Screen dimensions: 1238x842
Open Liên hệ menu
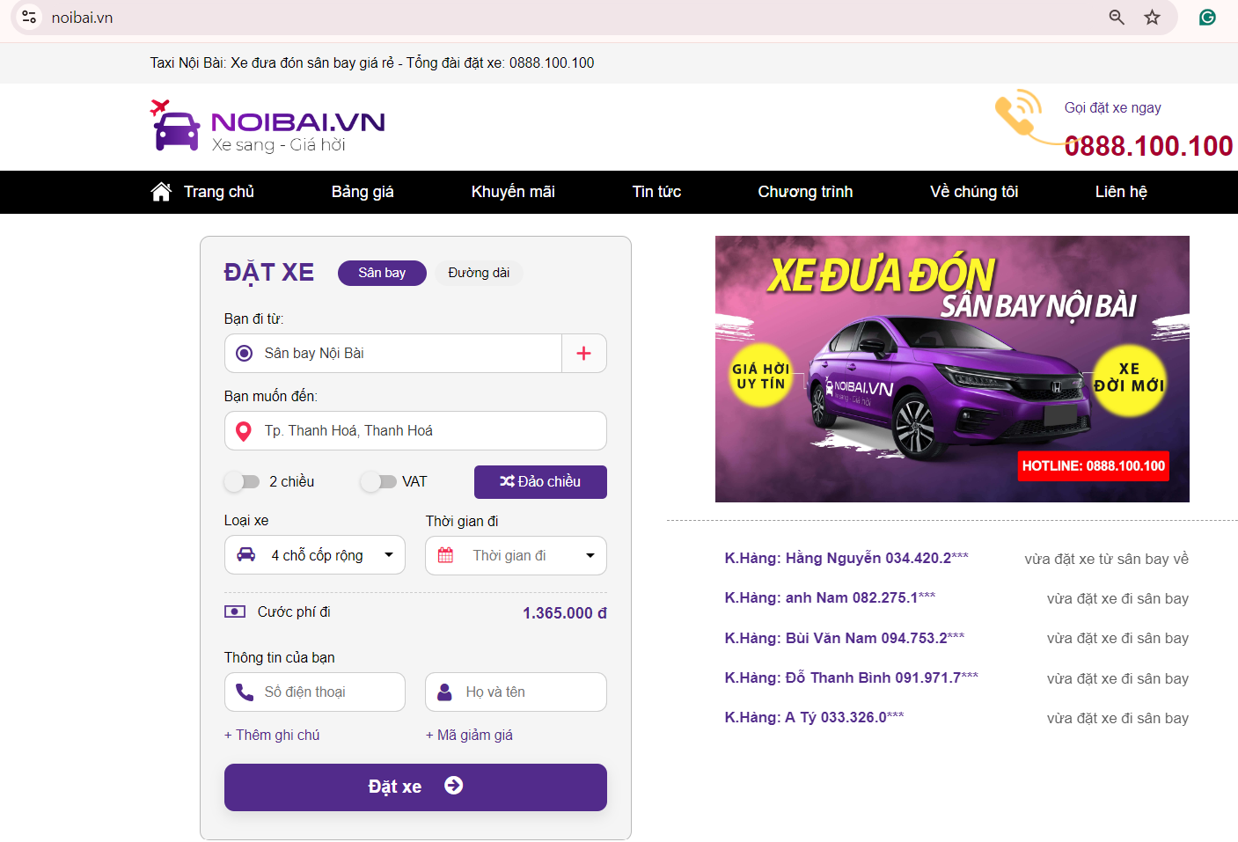(x=1121, y=192)
